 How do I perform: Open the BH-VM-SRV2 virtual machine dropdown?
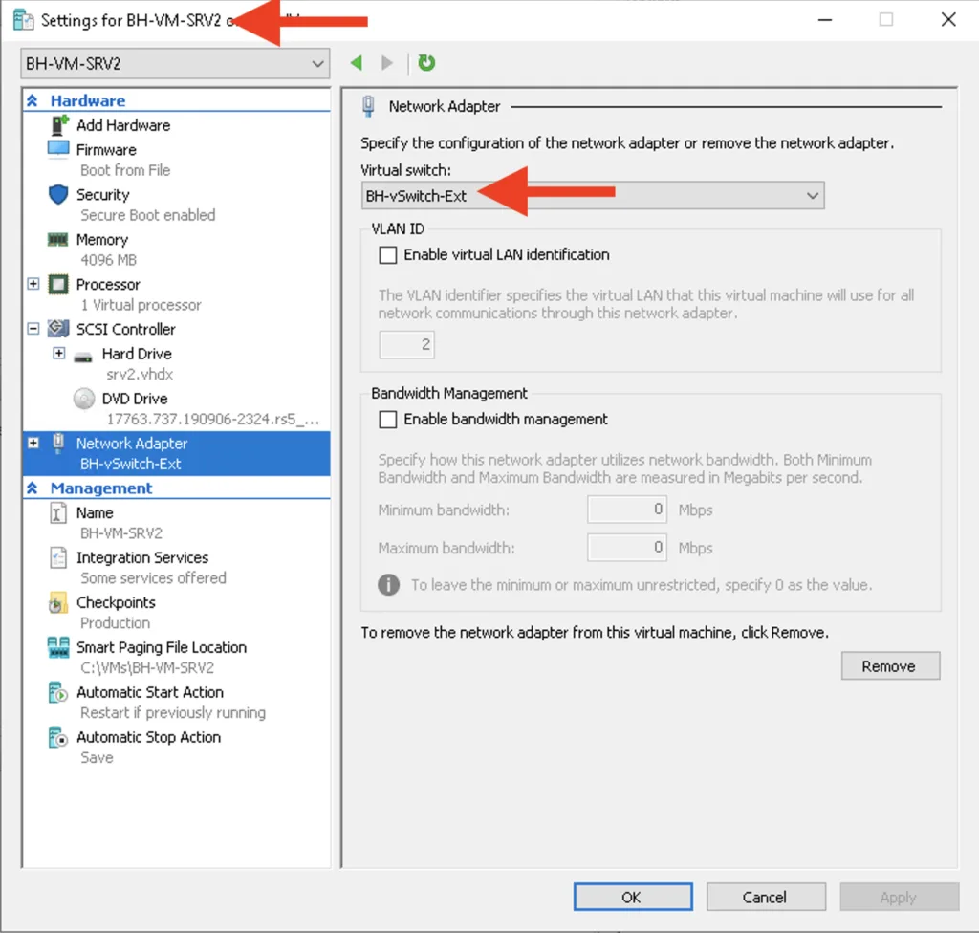point(176,64)
